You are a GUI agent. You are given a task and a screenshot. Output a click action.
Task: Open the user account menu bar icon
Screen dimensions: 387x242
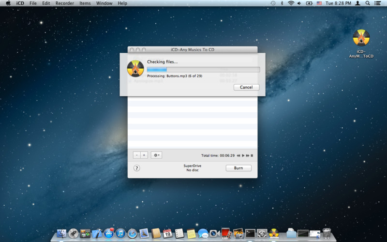click(x=357, y=3)
